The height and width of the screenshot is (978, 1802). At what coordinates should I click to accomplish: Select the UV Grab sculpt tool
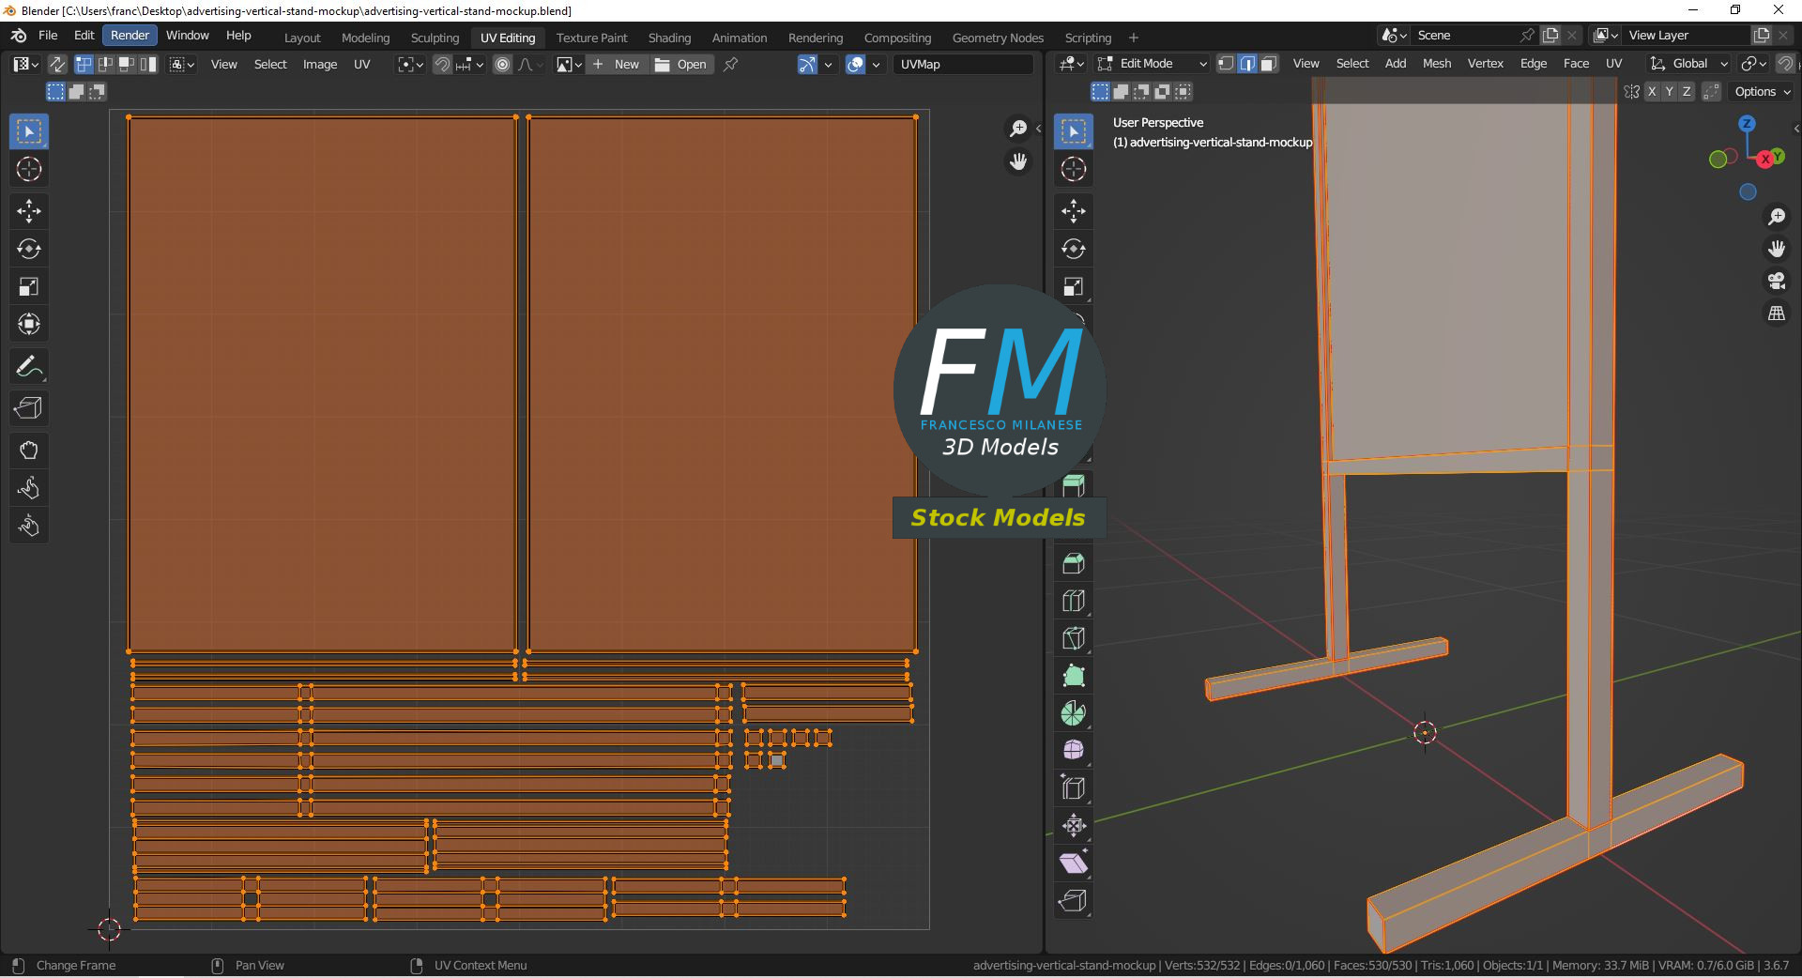point(29,451)
